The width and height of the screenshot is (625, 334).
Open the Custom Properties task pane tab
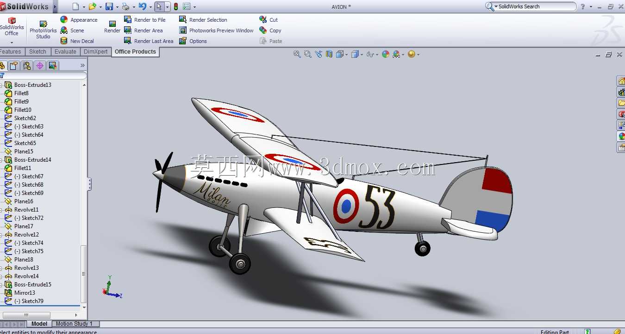621,147
